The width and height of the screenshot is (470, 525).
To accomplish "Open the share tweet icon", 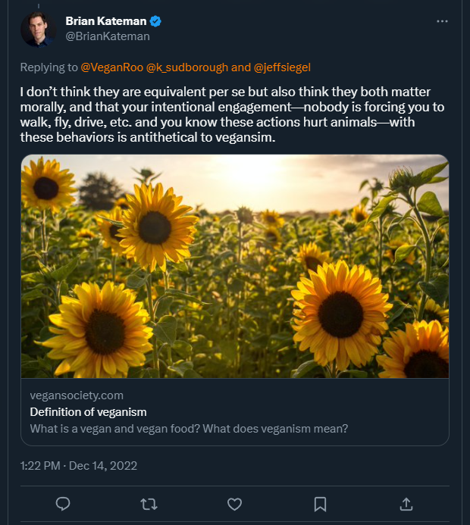I will click(406, 504).
